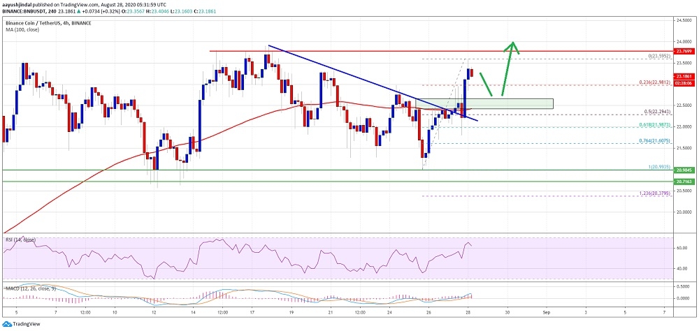Image resolution: width=699 pixels, height=331 pixels.
Task: Click the 22.5000 price axis value
Action: (684, 105)
